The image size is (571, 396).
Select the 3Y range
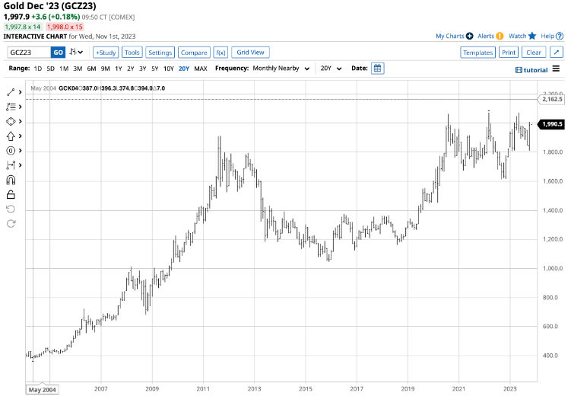tap(142, 69)
